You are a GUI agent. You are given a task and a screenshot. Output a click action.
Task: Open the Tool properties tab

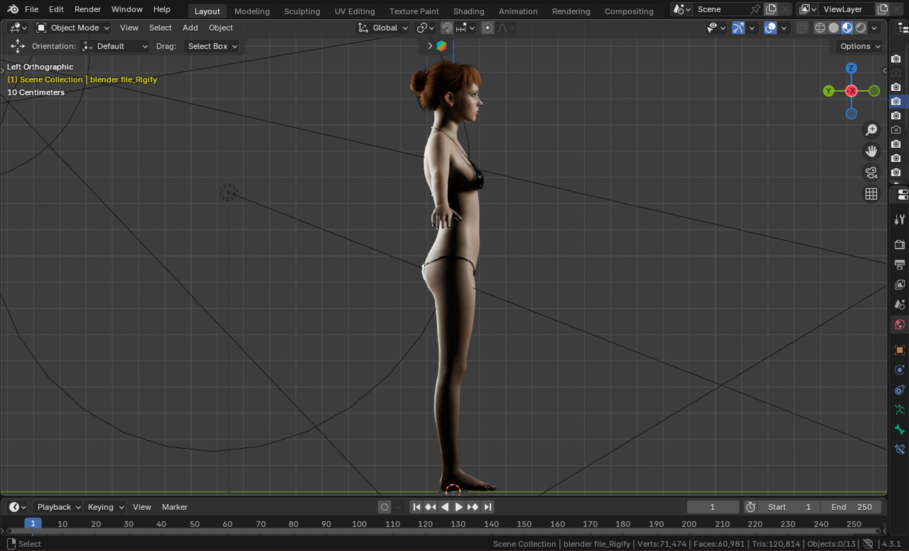pyautogui.click(x=900, y=219)
